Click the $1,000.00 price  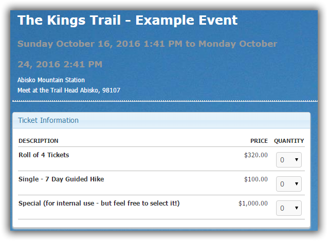[x=253, y=203]
